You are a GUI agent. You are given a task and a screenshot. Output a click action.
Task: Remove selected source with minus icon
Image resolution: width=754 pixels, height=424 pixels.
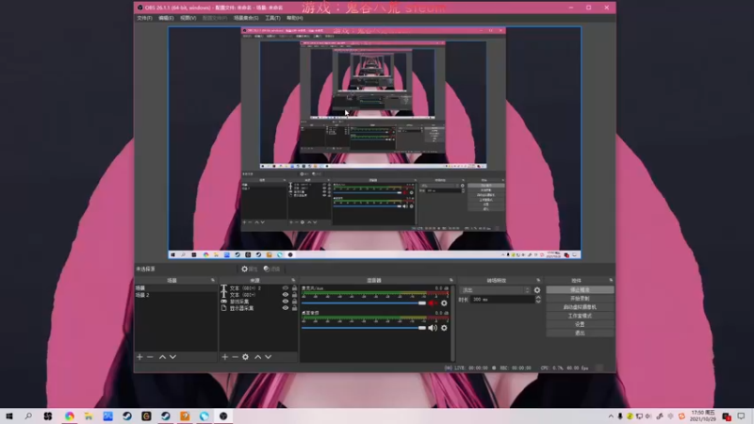pos(235,357)
